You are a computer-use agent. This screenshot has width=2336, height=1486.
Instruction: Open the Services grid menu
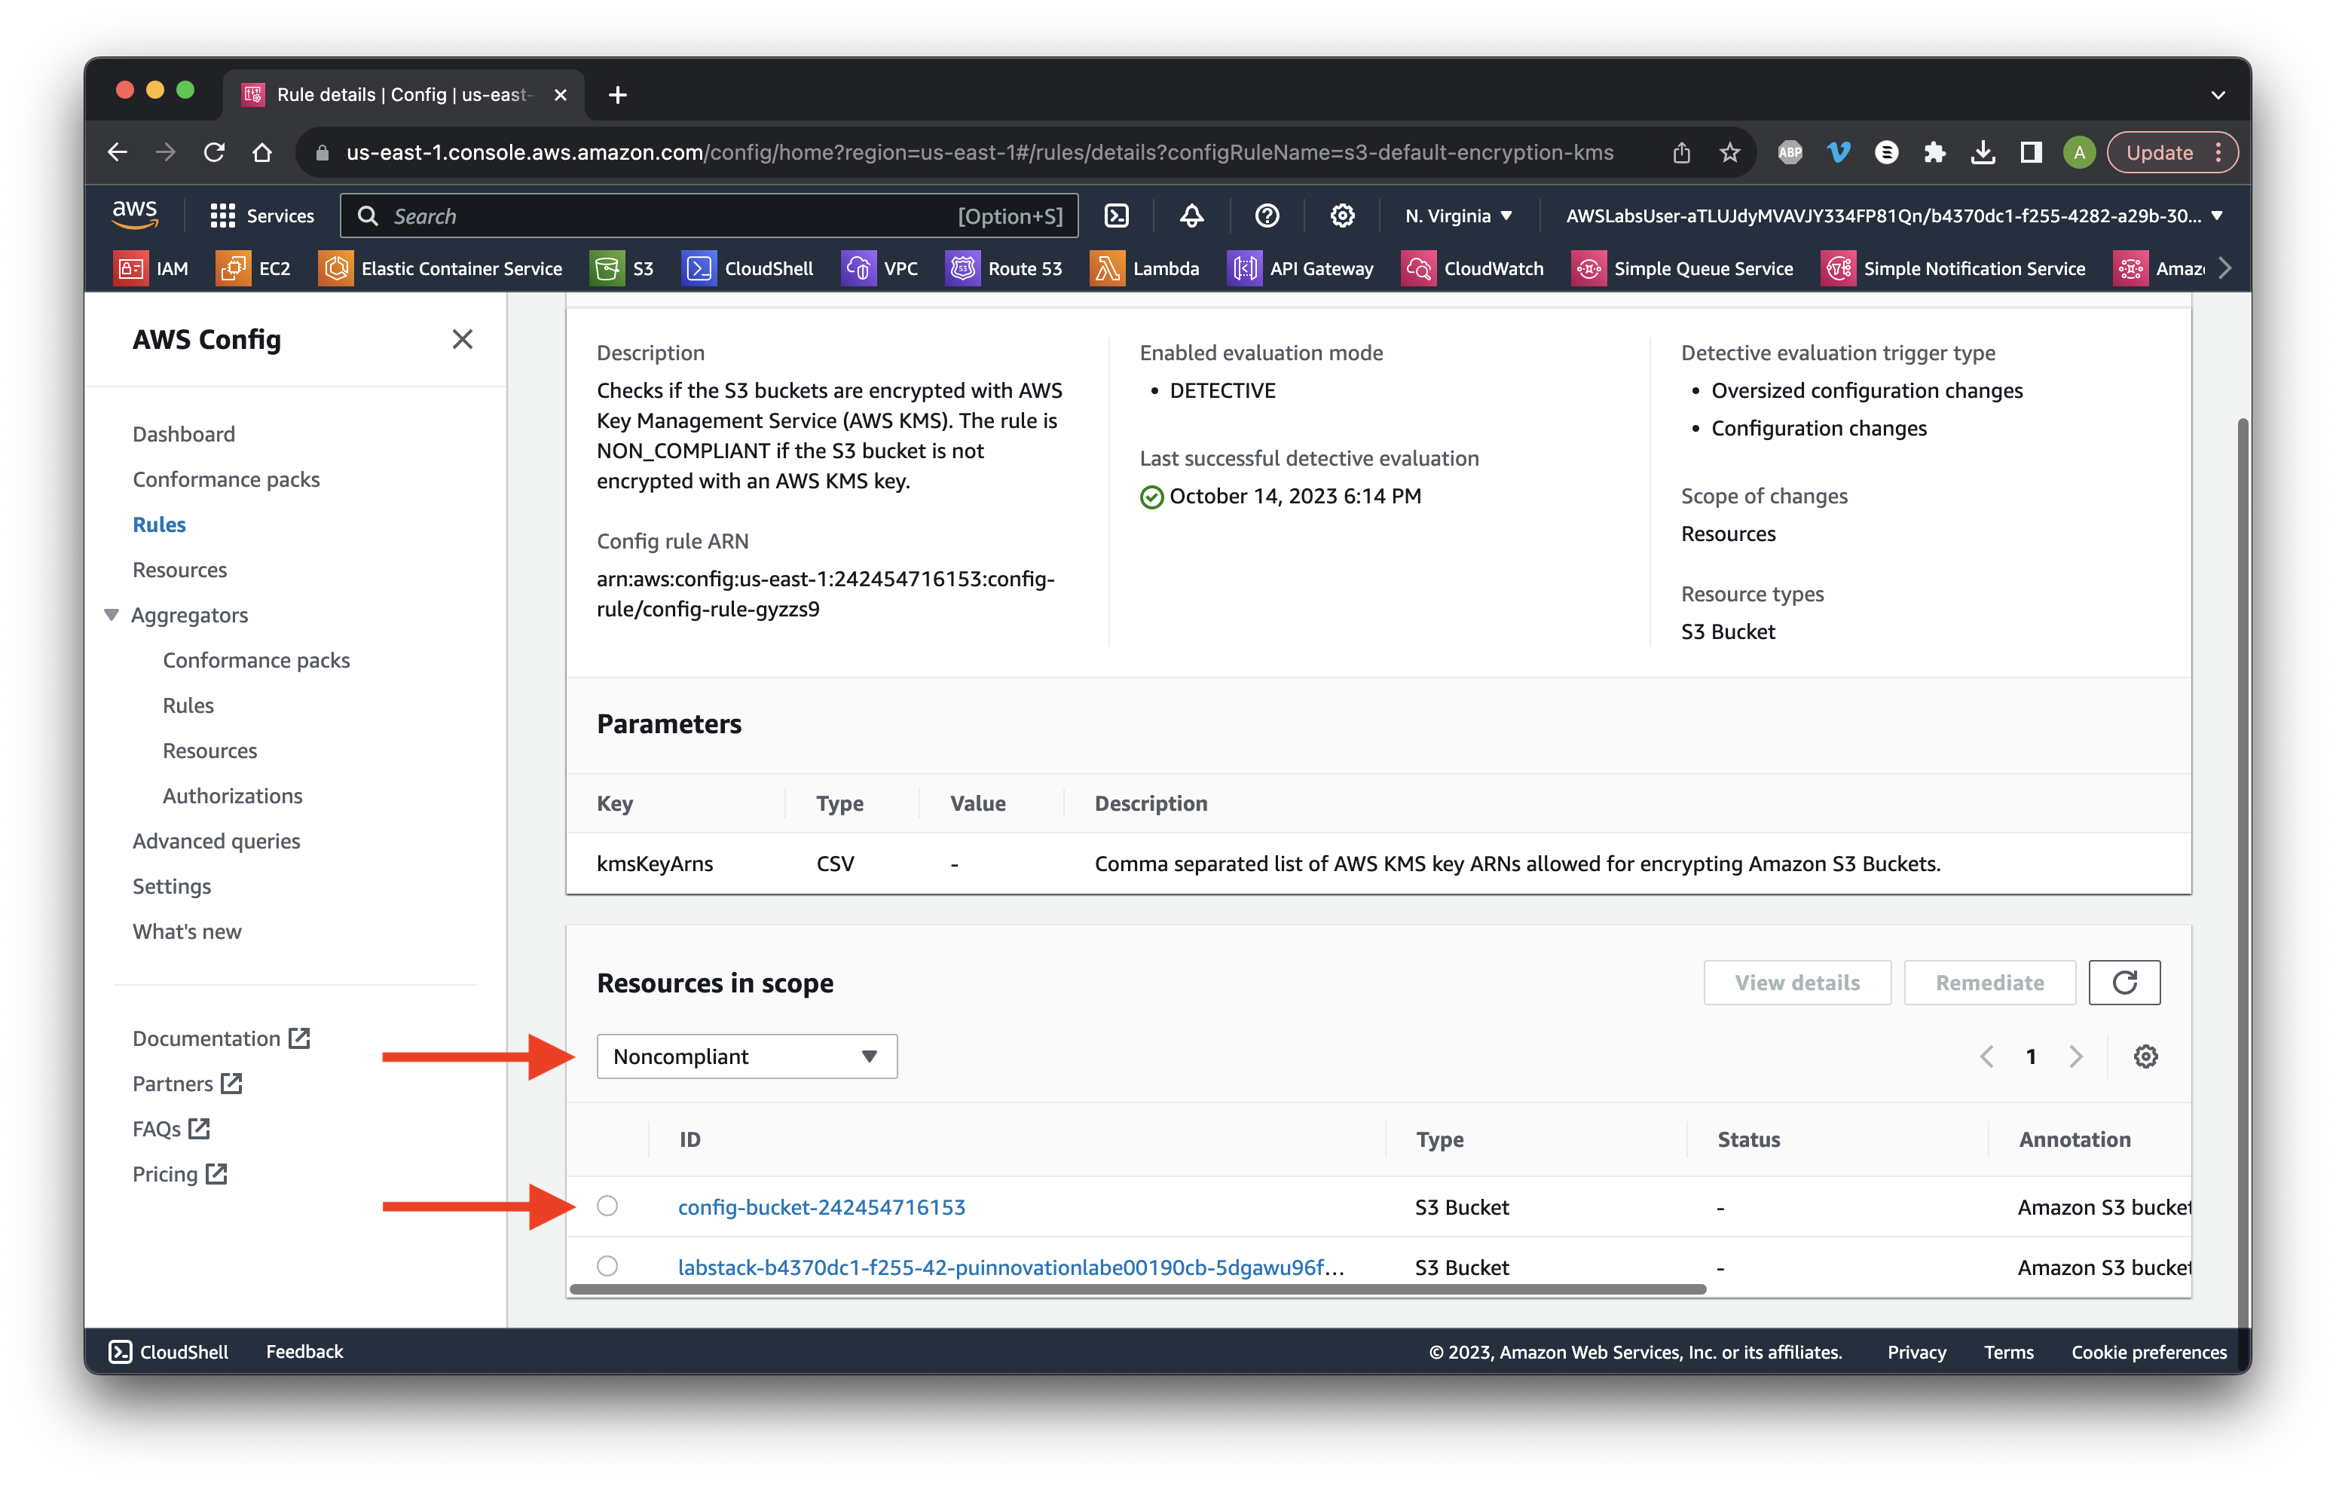tap(262, 216)
